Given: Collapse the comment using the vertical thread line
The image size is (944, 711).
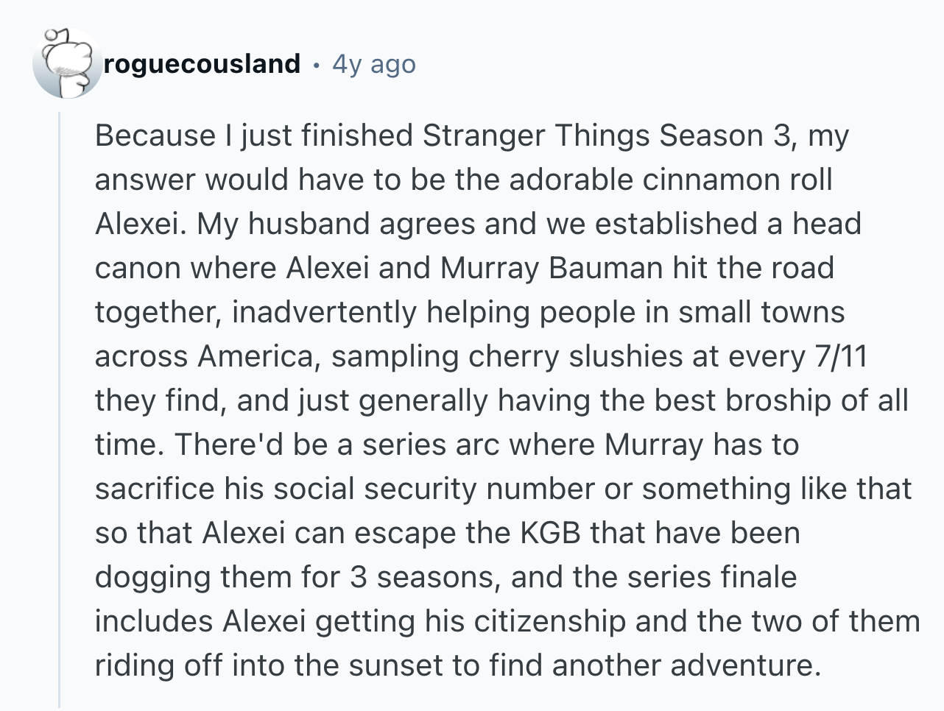Looking at the screenshot, I should tap(60, 410).
